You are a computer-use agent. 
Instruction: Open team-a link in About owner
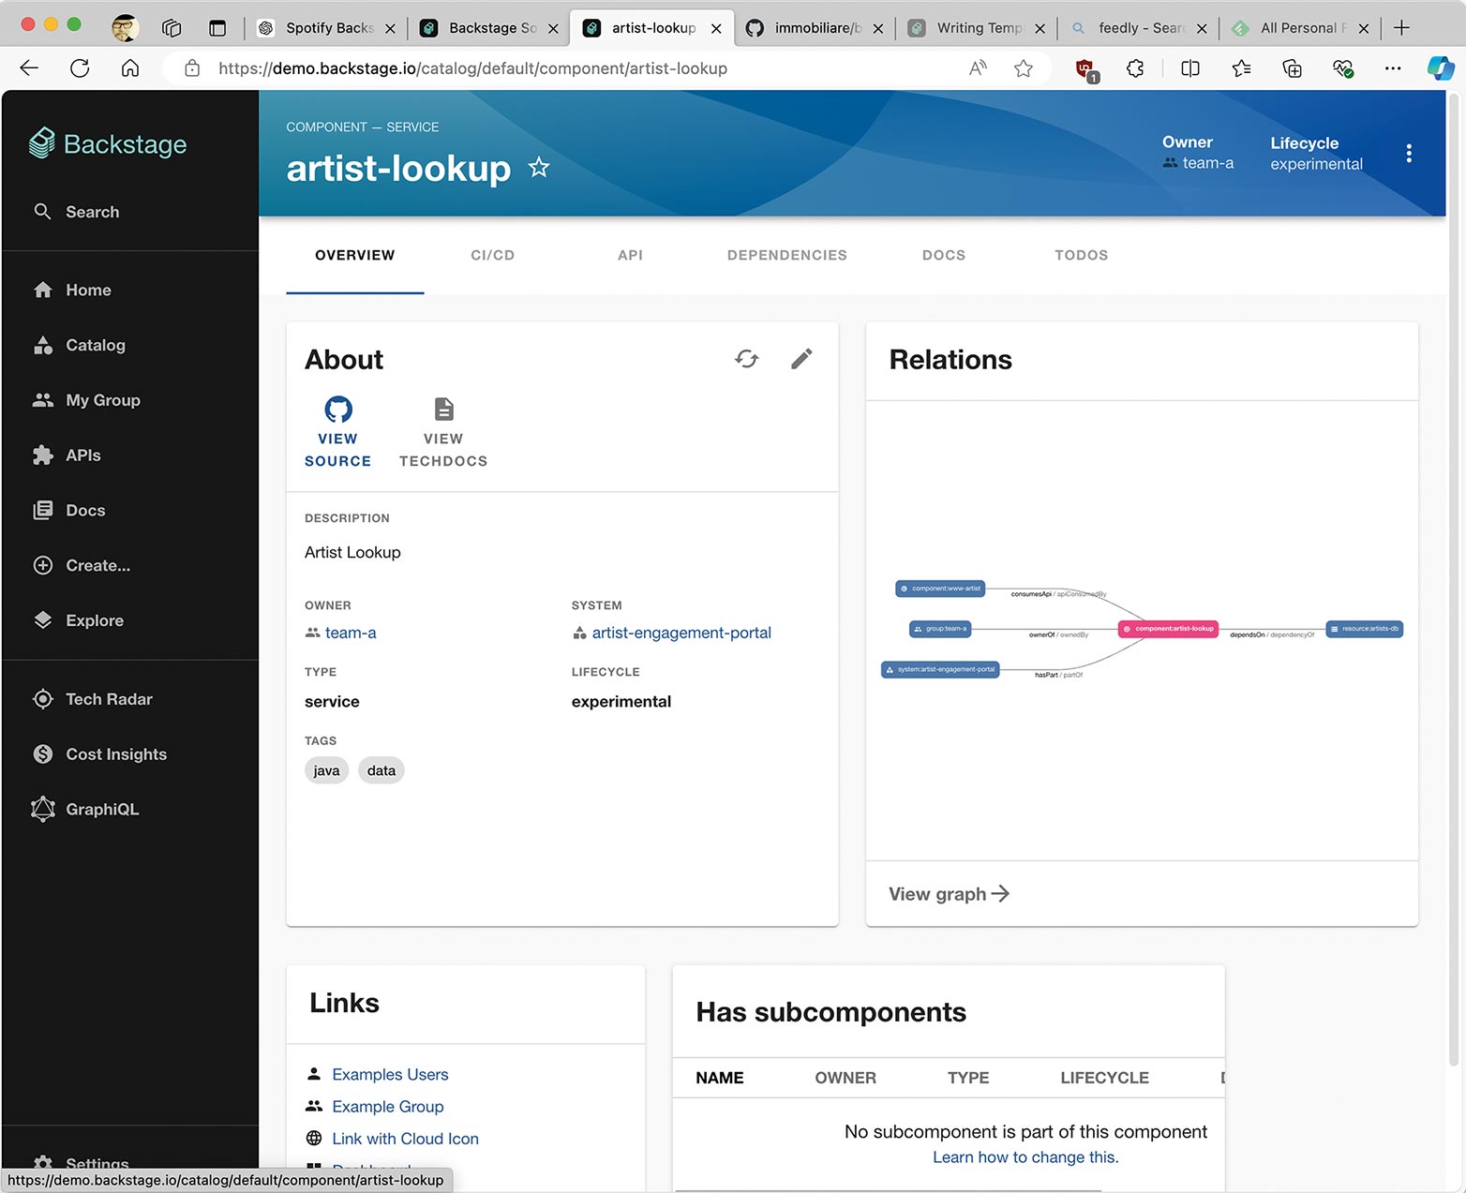[350, 633]
